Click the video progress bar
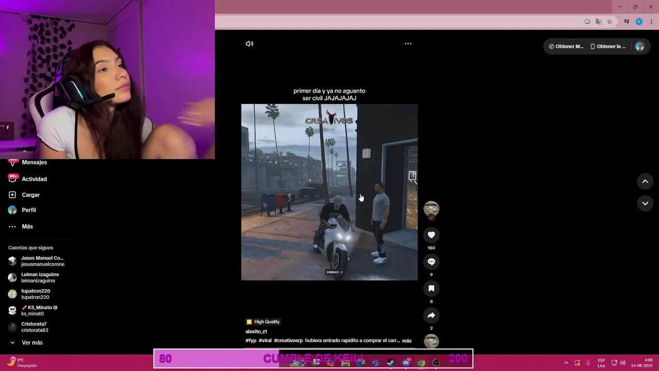Screen dimensions: 659x371 tap(329, 348)
